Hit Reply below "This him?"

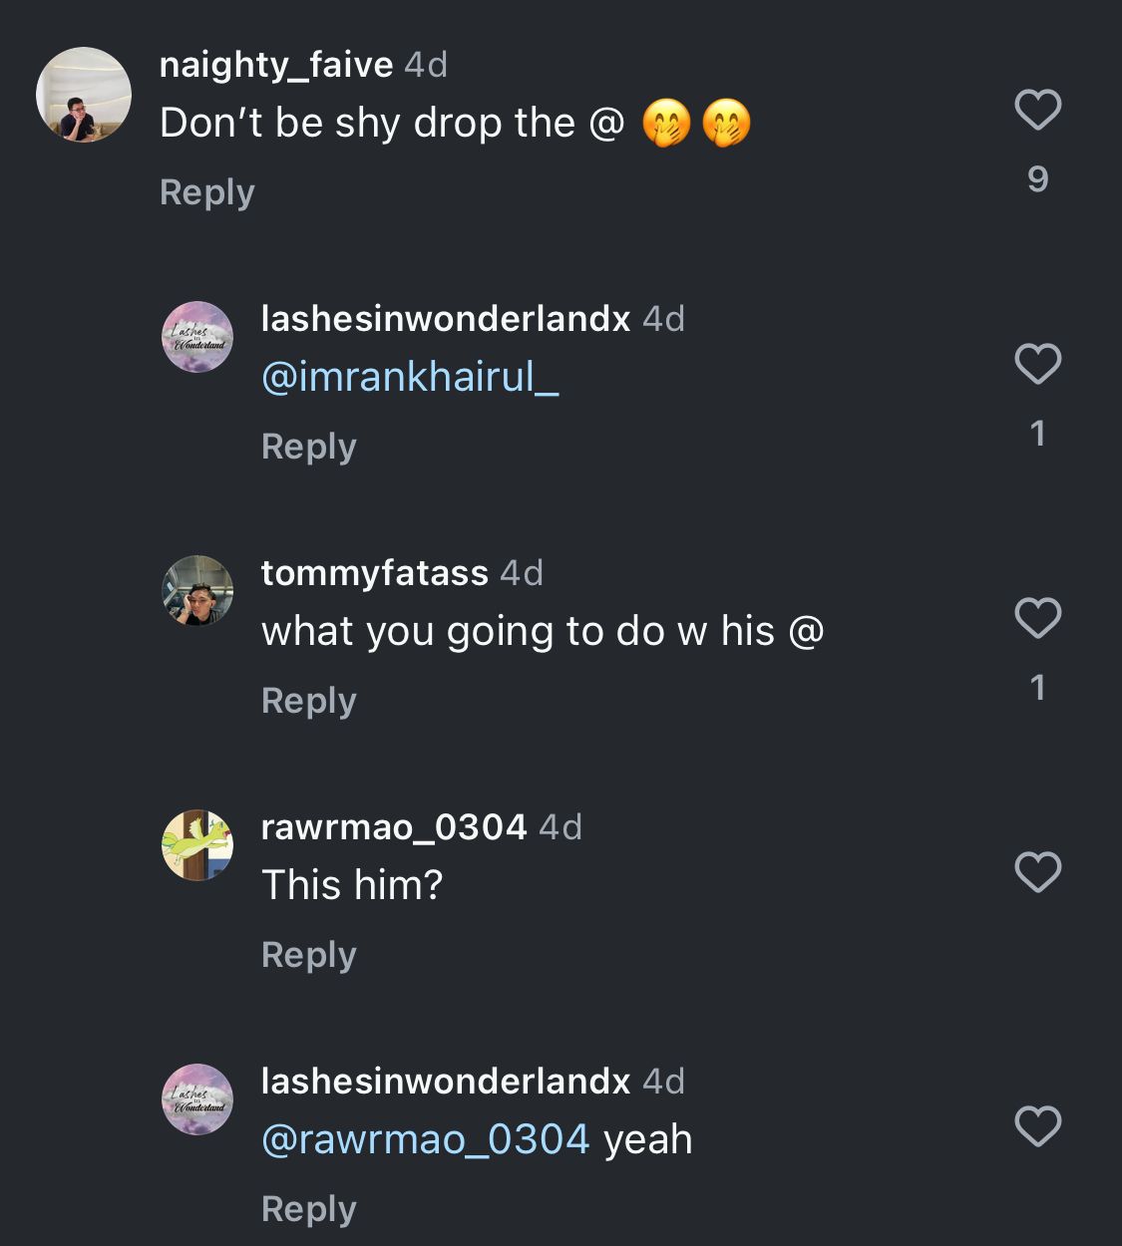point(309,955)
